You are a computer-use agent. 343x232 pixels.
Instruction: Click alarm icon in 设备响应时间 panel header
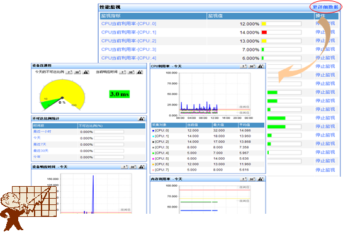tap(142, 167)
